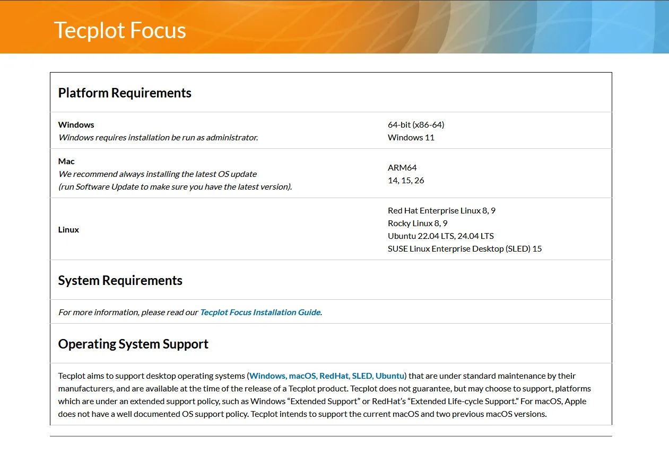Select the Platform Requirements heading
The width and height of the screenshot is (669, 464).
pyautogui.click(x=125, y=93)
